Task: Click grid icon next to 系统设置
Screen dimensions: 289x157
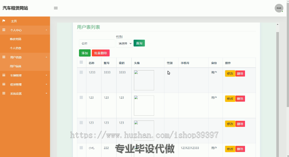Action: pyautogui.click(x=4, y=93)
